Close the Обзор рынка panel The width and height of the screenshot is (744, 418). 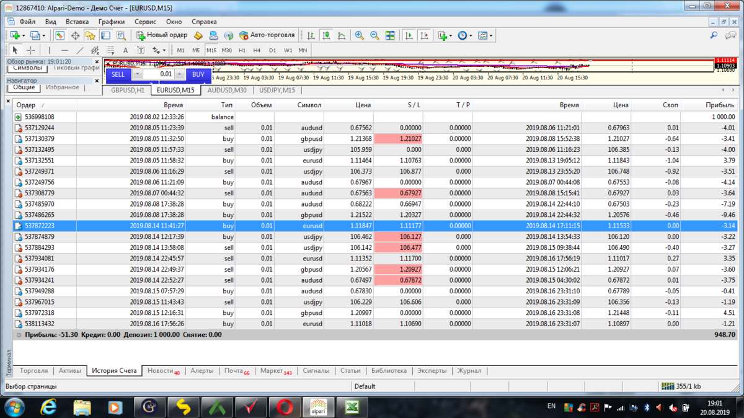97,62
